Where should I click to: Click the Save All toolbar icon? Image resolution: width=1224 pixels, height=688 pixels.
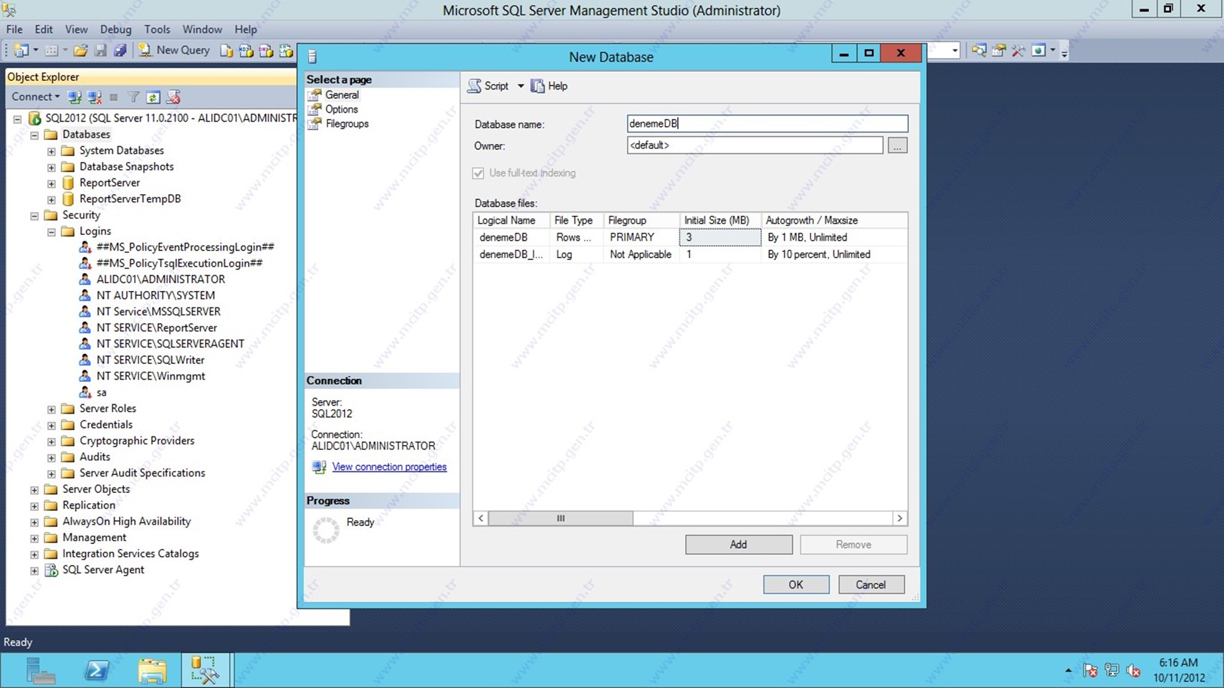point(120,50)
